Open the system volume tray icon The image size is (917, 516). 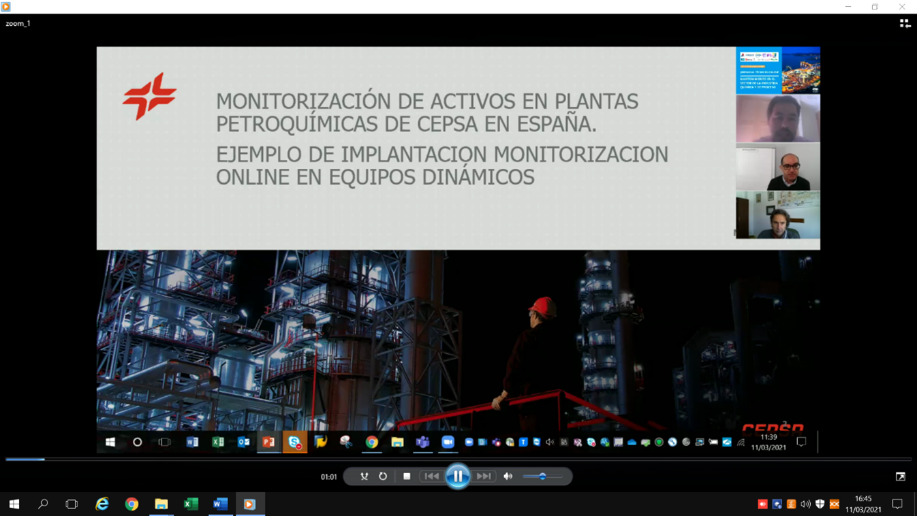[x=806, y=504]
